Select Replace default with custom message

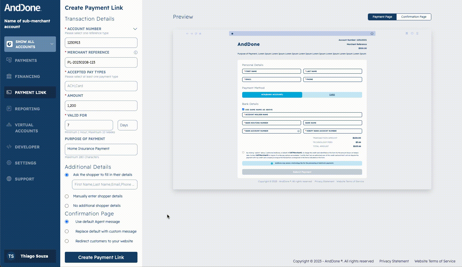pos(67,231)
